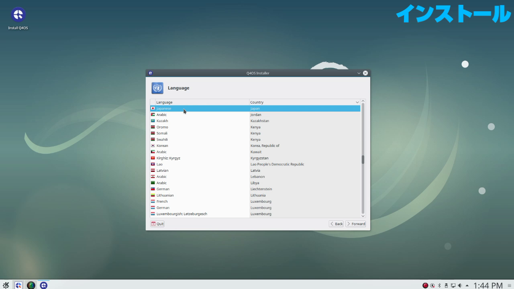Select Arabic for Kuwait

click(255, 152)
